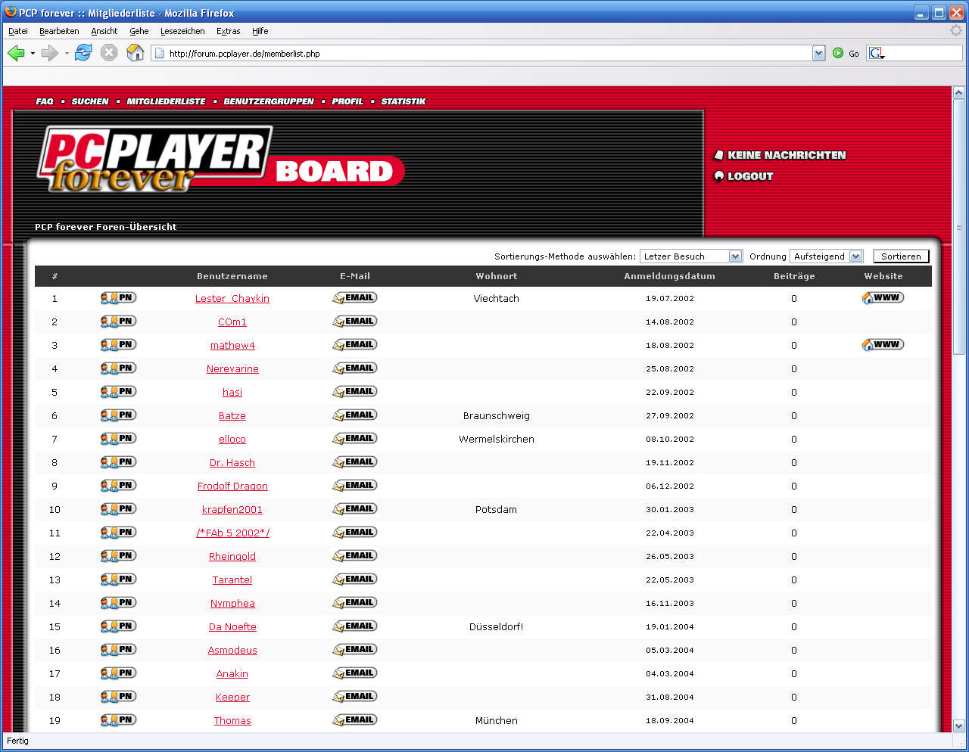This screenshot has width=969, height=752.
Task: Email Dr. Hasch via EMAIL icon
Action: (x=355, y=462)
